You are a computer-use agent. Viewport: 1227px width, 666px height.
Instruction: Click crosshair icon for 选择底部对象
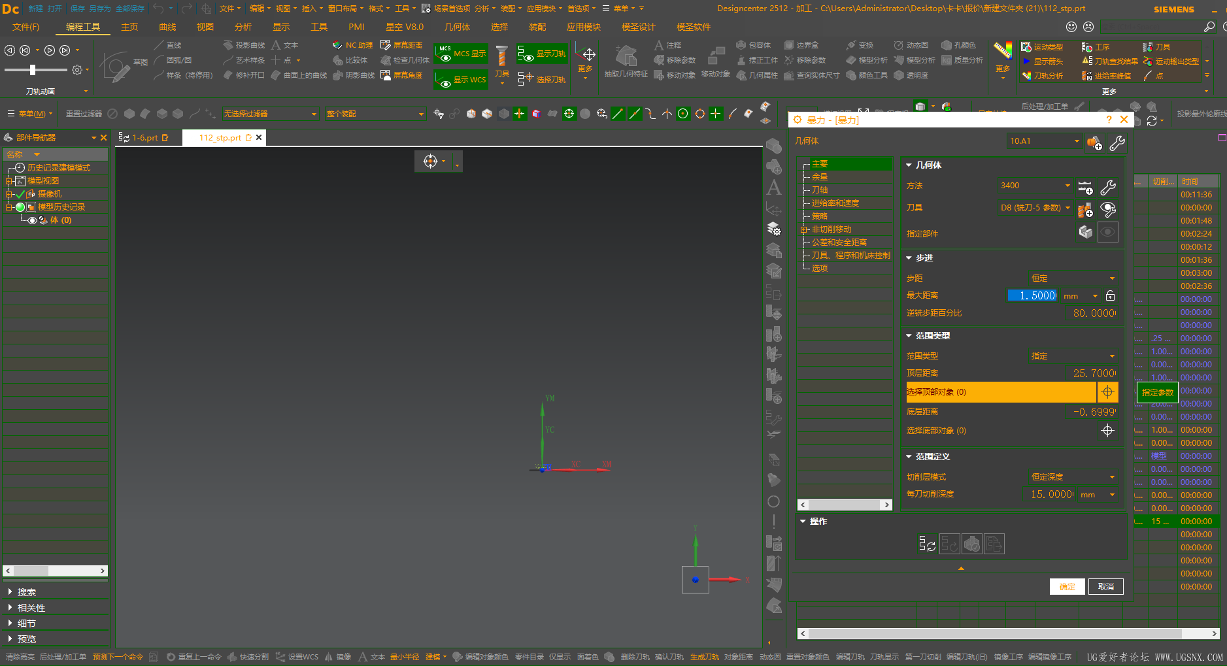[1107, 431]
